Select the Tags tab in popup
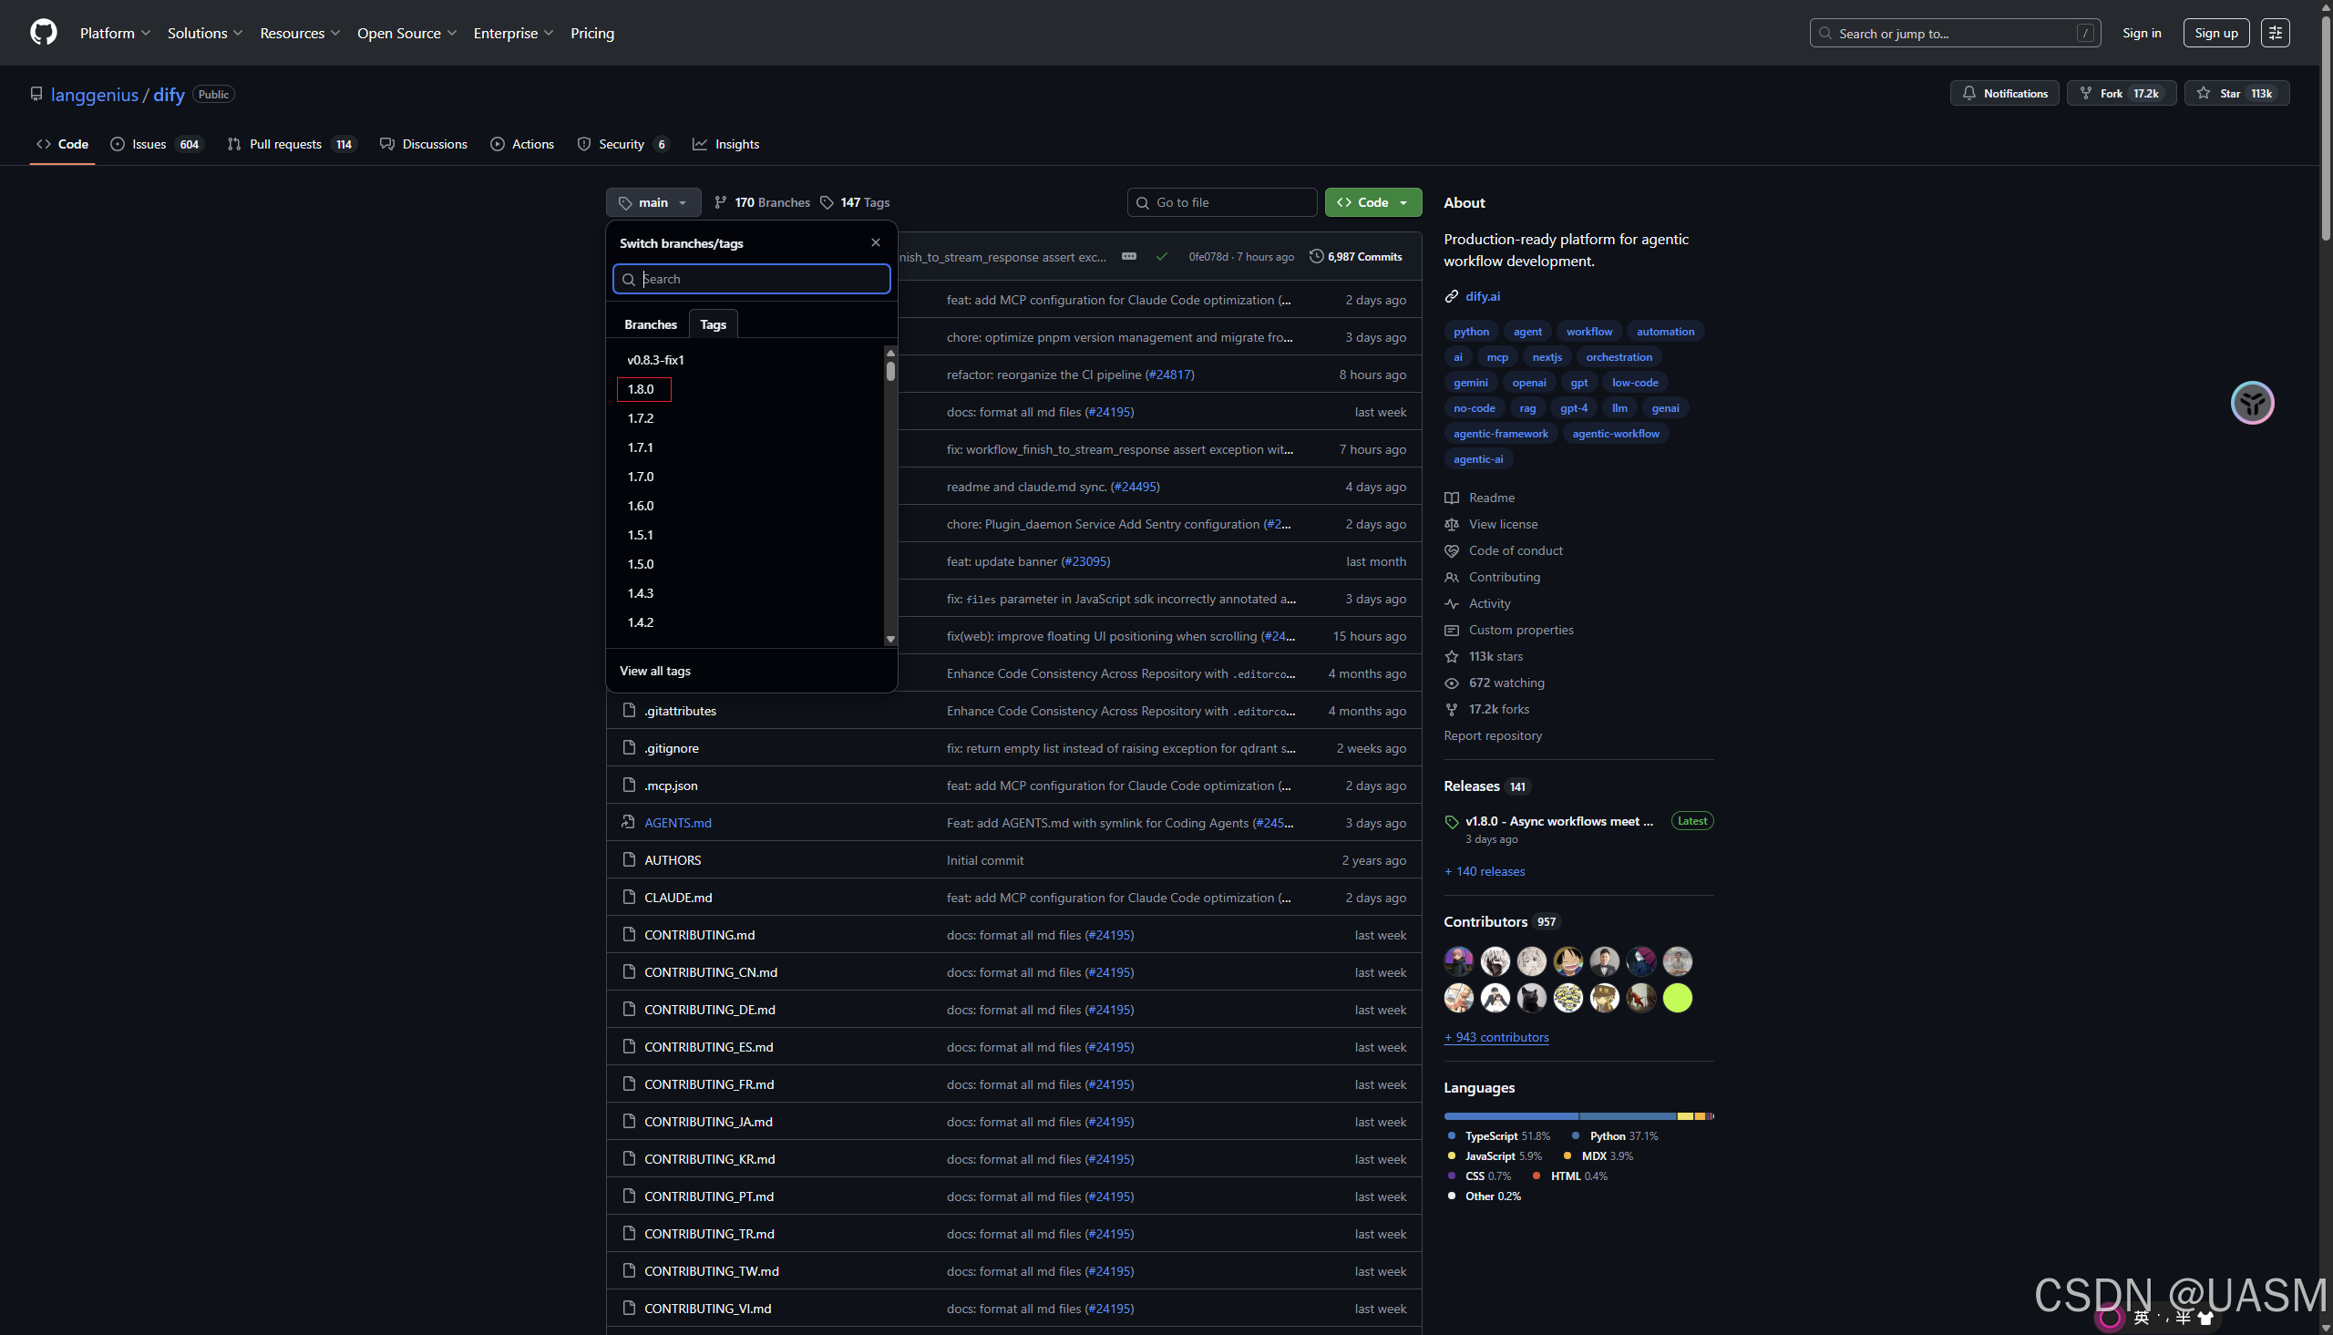The width and height of the screenshot is (2333, 1335). 714,324
